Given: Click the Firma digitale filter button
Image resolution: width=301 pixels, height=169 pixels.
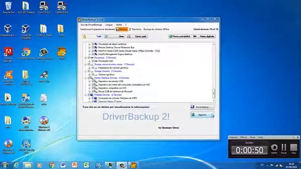Looking at the screenshot, I should [204, 37].
